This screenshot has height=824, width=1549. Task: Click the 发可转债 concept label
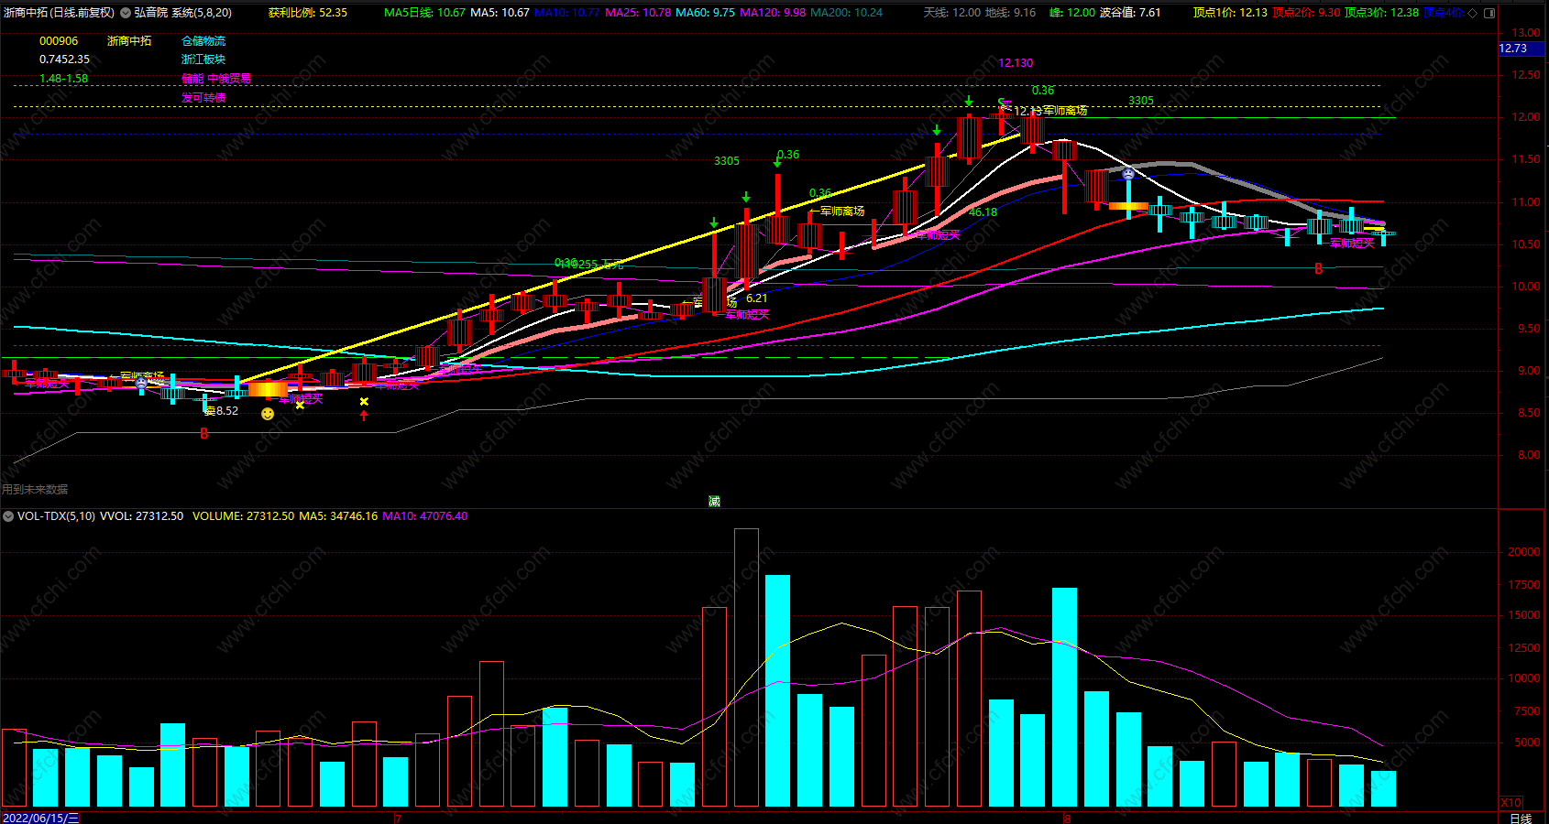[203, 98]
